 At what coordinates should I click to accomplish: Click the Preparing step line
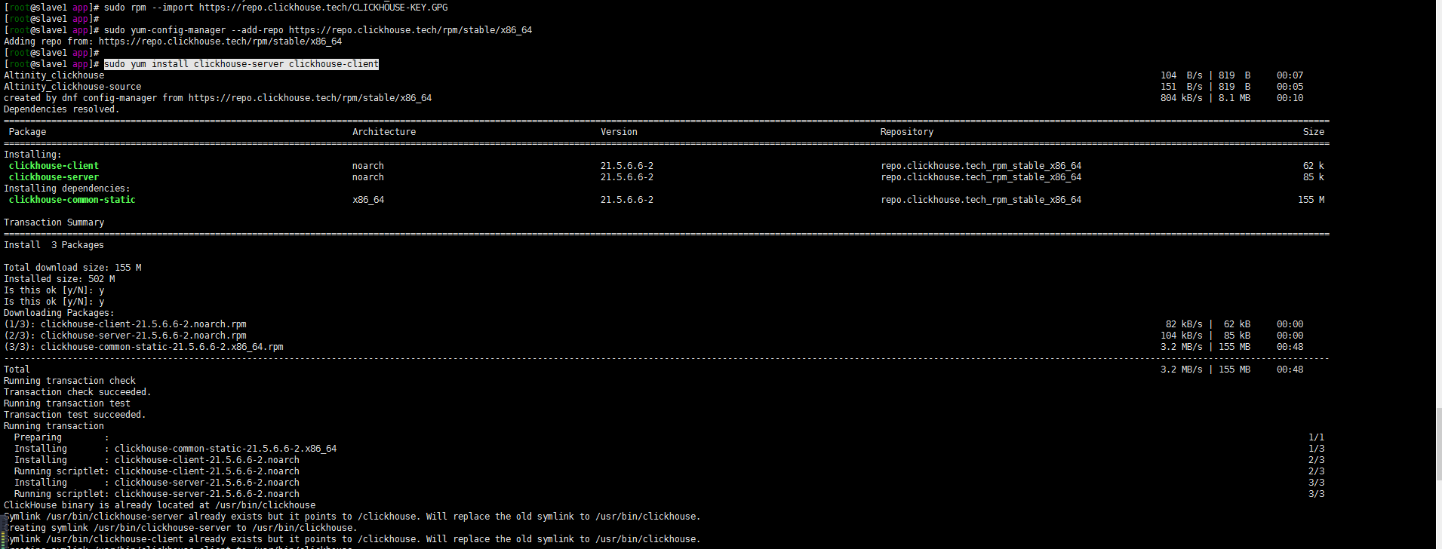coord(61,437)
